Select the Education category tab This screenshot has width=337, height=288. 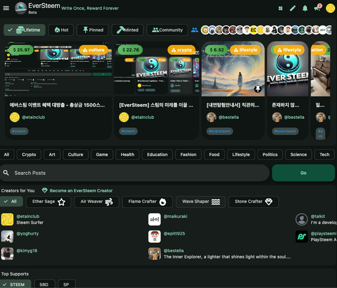157,155
